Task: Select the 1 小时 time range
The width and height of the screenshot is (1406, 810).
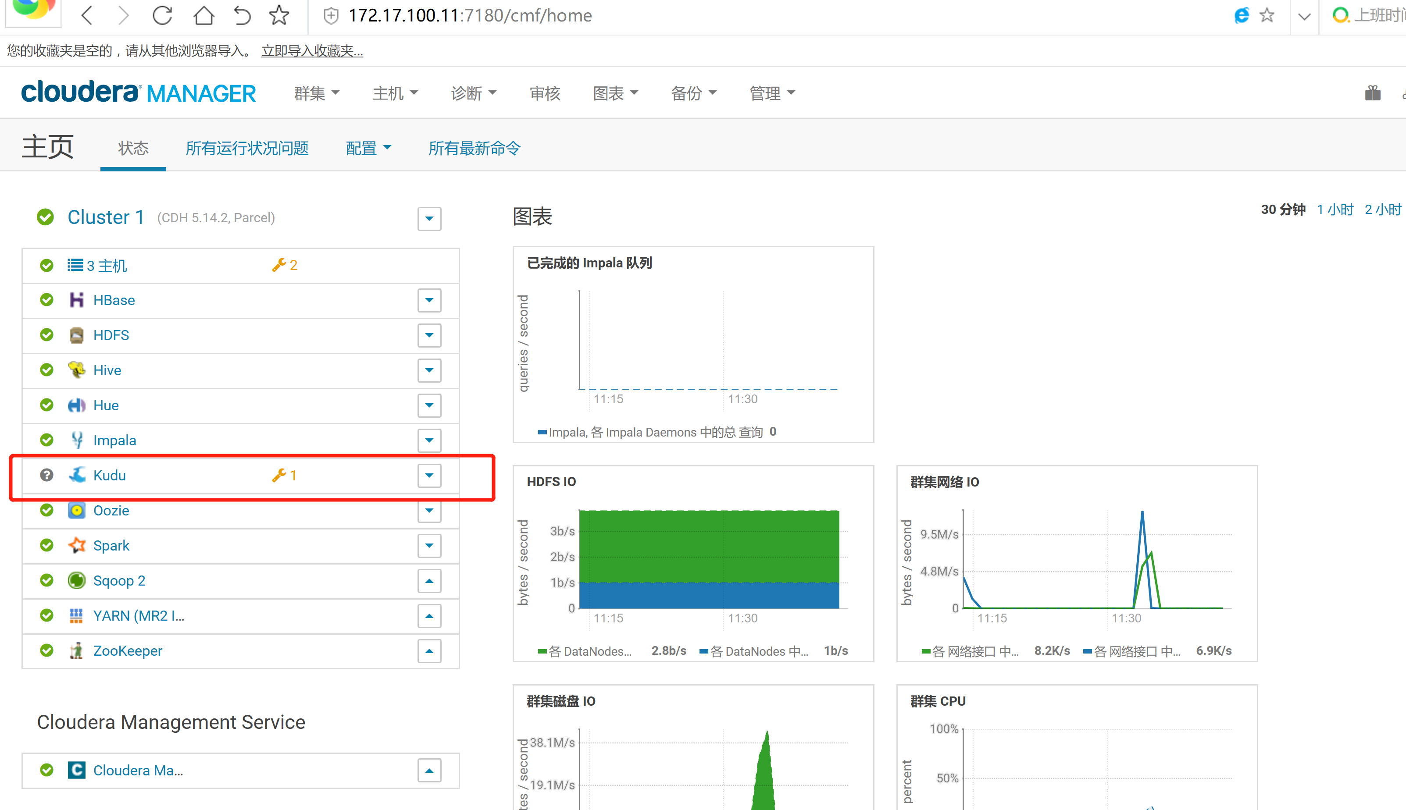Action: tap(1335, 209)
